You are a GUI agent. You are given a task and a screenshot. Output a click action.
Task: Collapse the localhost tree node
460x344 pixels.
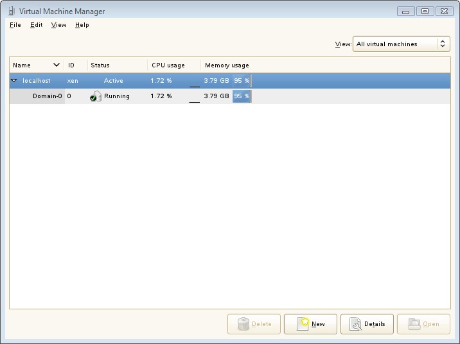click(14, 81)
